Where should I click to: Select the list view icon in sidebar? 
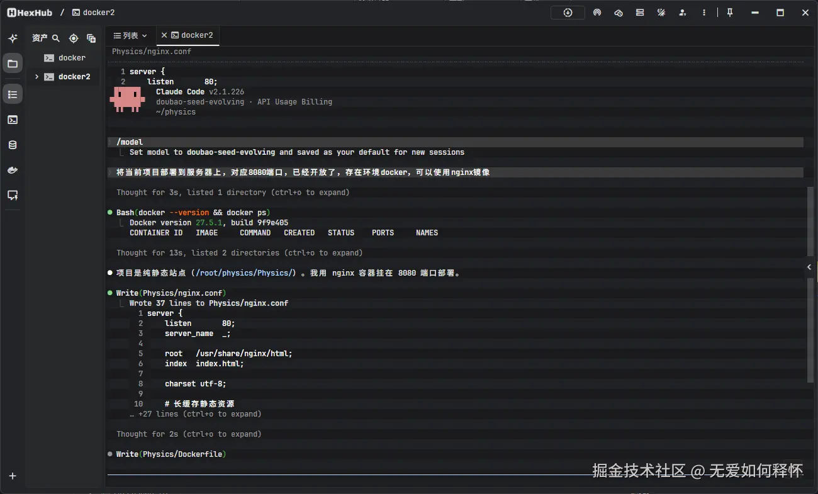13,94
